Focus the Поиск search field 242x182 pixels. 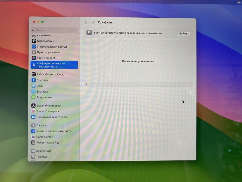(x=54, y=30)
